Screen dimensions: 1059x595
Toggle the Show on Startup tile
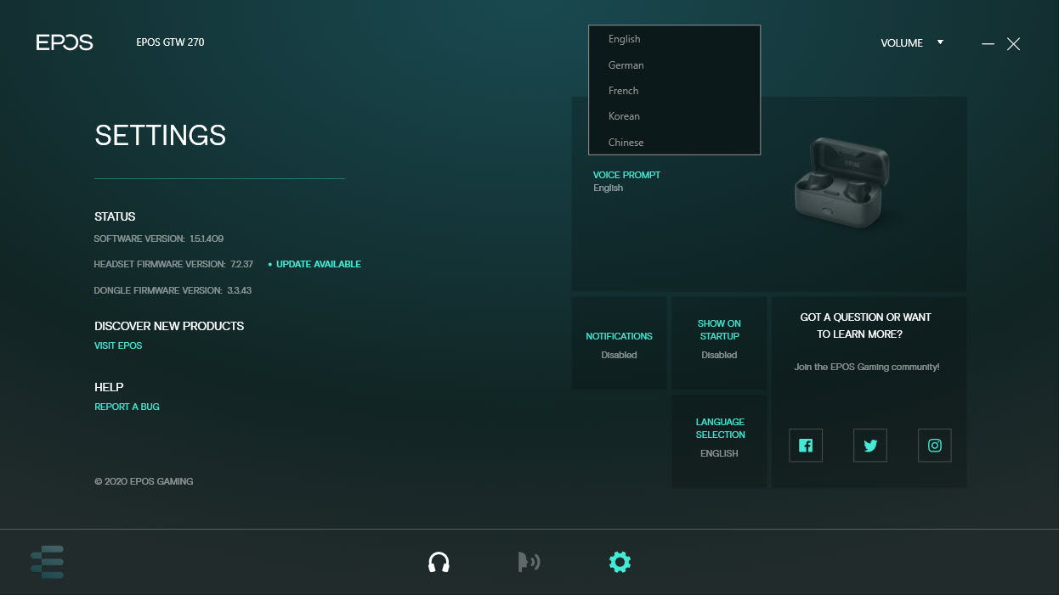coord(719,343)
